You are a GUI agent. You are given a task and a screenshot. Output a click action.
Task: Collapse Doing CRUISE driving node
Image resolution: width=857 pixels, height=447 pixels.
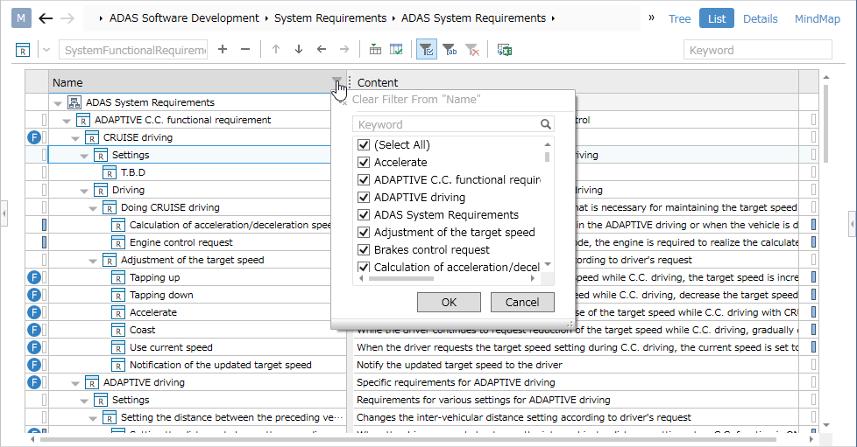(93, 208)
